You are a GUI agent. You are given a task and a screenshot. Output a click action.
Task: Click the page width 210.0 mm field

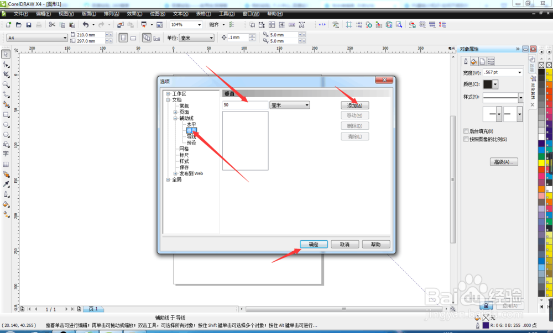(x=91, y=35)
